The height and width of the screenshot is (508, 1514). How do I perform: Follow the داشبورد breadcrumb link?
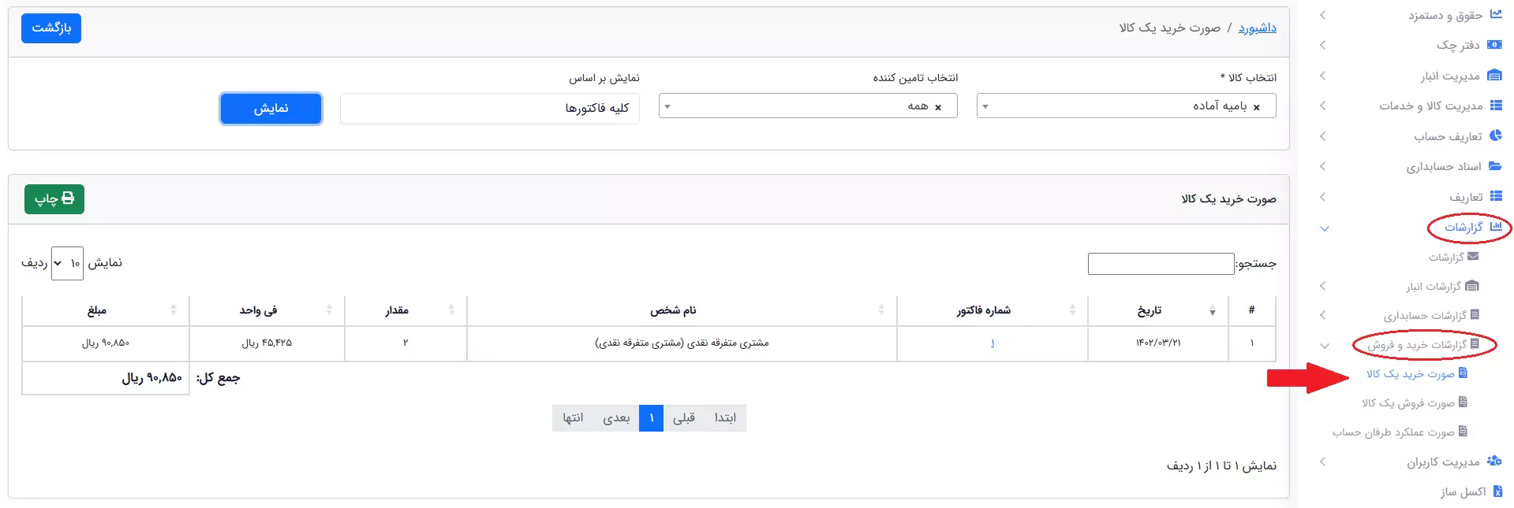tap(1257, 28)
